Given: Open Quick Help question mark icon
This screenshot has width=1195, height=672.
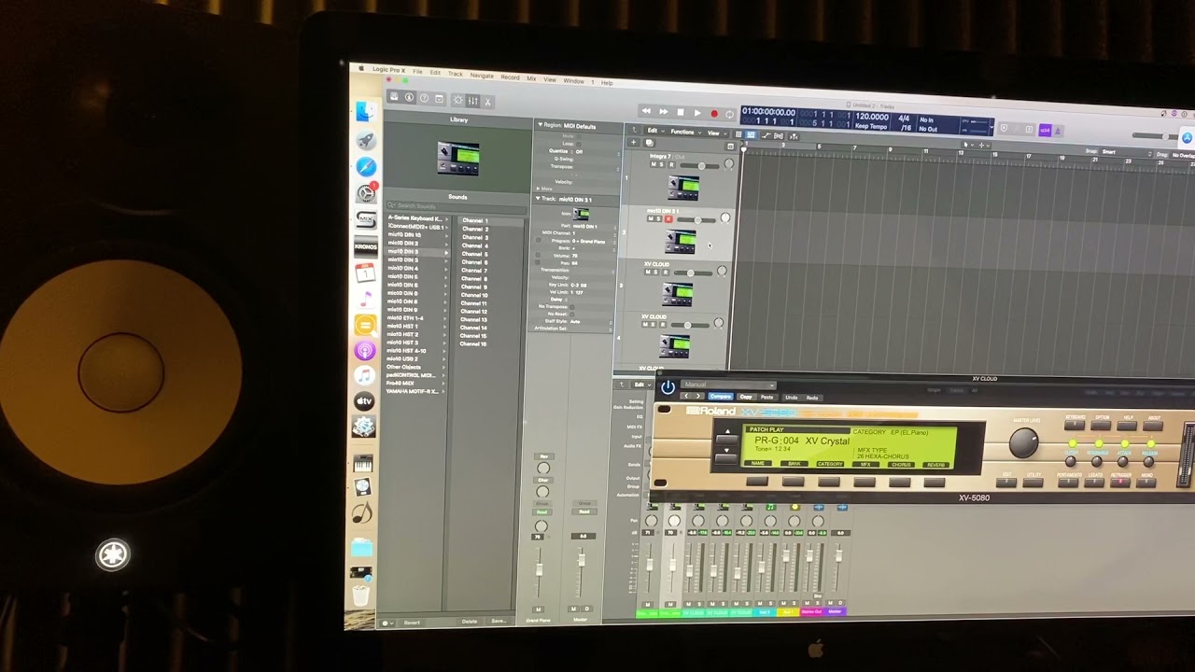Looking at the screenshot, I should pyautogui.click(x=424, y=98).
